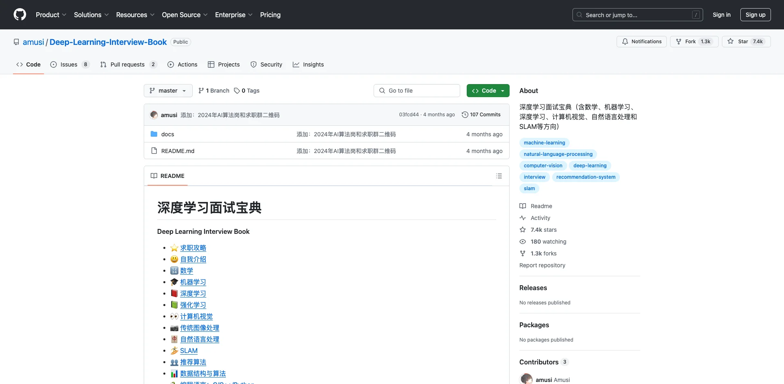The image size is (784, 384).
Task: Switch to the Actions tab
Action: [x=183, y=64]
